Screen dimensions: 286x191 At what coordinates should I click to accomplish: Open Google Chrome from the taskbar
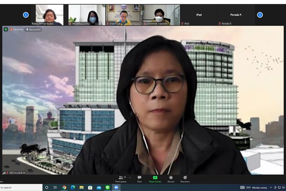pyautogui.click(x=64, y=187)
